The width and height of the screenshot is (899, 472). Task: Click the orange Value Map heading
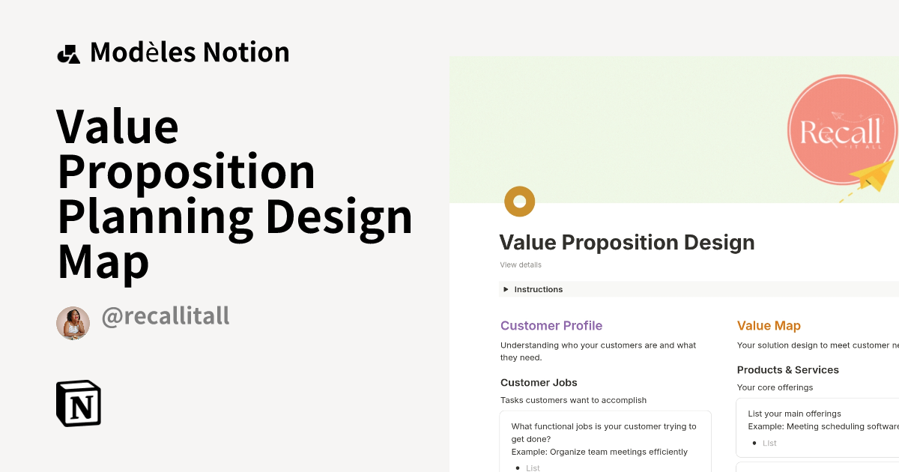coord(769,325)
